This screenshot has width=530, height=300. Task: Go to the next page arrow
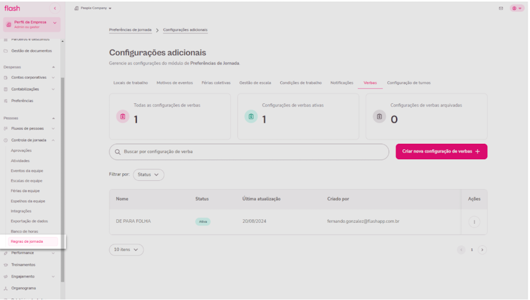pyautogui.click(x=482, y=250)
